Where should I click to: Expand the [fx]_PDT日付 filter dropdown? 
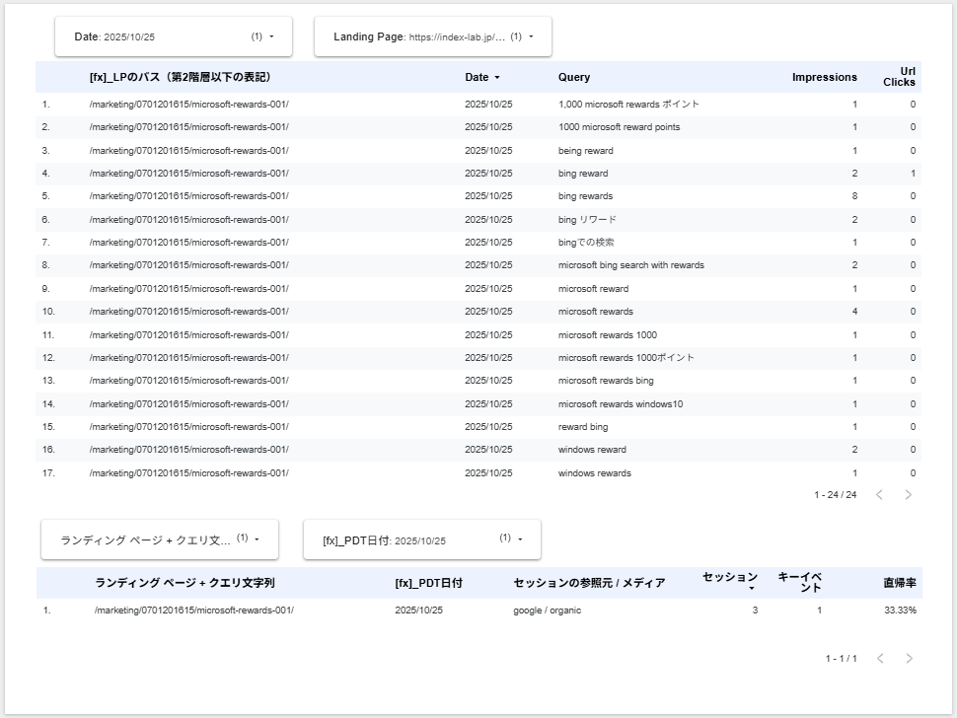click(x=421, y=540)
